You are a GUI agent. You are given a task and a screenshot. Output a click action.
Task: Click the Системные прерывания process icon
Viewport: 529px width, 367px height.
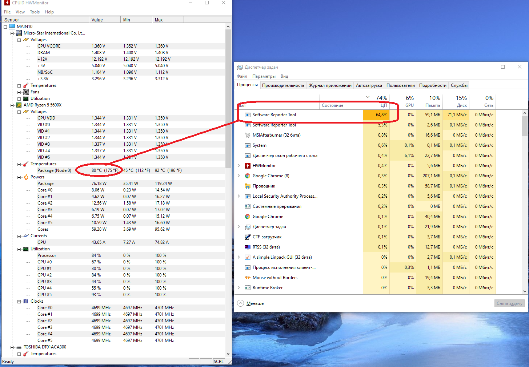coord(248,206)
